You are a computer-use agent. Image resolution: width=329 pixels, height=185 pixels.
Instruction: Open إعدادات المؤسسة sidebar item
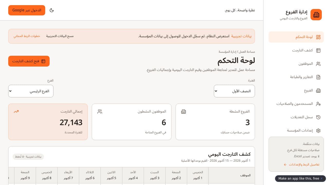tap(296, 131)
